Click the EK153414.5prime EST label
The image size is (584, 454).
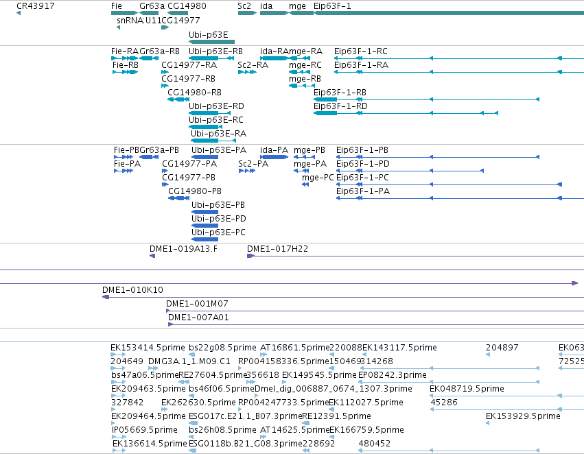(x=148, y=348)
